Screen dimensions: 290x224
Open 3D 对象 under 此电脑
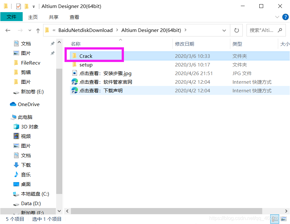30,127
